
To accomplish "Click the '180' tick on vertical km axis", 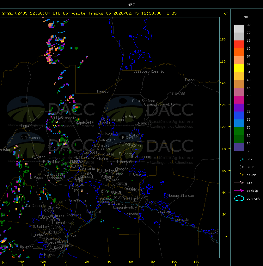I will 223,39.
